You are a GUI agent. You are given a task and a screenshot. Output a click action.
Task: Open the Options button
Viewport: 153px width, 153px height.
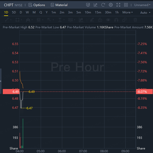pos(37,5)
